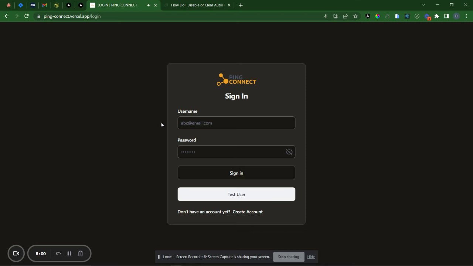473x266 pixels.
Task: Click the microphone icon in address bar
Action: click(x=326, y=16)
